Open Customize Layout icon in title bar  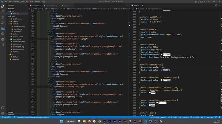click(x=205, y=2)
